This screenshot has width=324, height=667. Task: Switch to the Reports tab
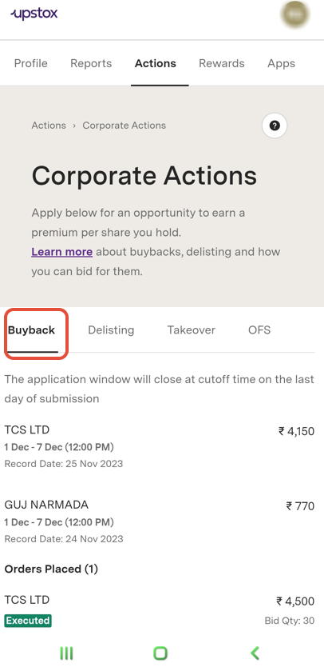pyautogui.click(x=91, y=63)
